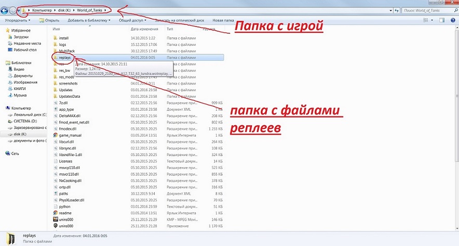This screenshot has width=459, height=246.
Task: Click disk (K:) breadcrumb in address bar
Action: pyautogui.click(x=64, y=10)
